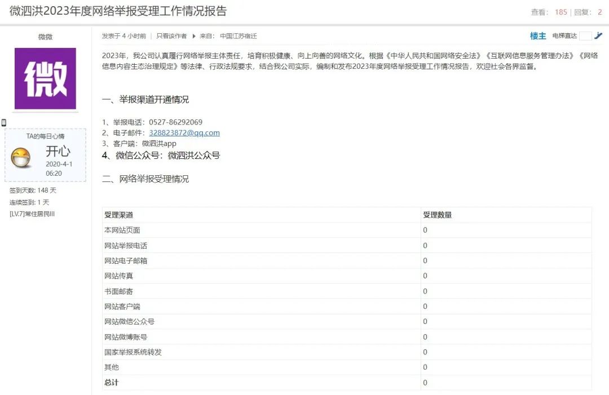609x395 pixels.
Task: Click the grinning mood emoji icon
Action: click(21, 158)
